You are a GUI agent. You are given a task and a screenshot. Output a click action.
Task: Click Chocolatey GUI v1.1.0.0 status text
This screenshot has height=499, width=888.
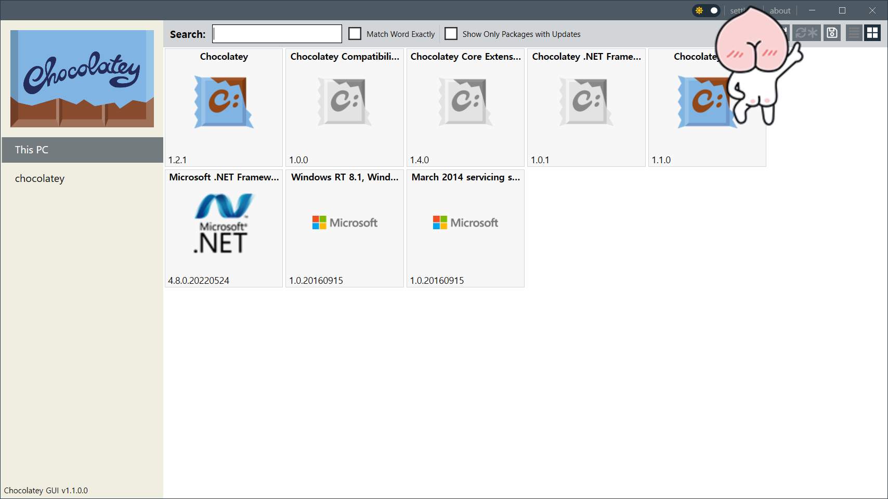(x=46, y=490)
